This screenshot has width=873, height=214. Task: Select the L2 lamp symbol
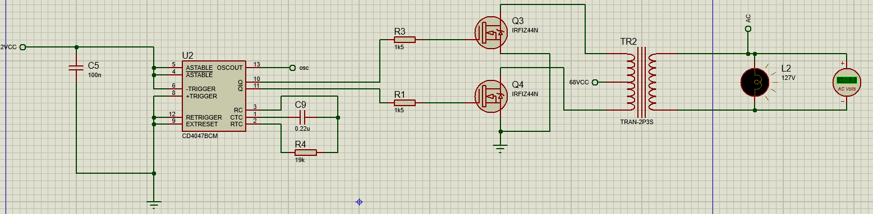click(755, 82)
